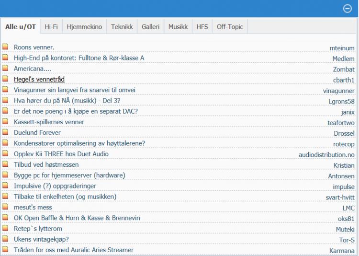
Task: Click thread icon beside Vinagunner sin langvei
Action: point(5,89)
